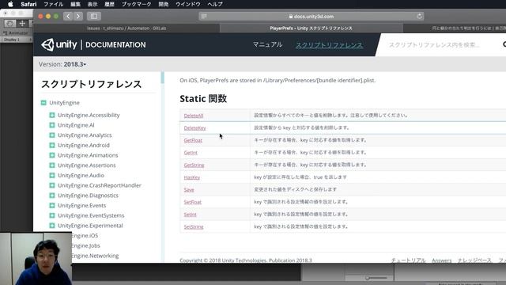
Task: Open the スクリプトリファレンス header link
Action: tap(329, 45)
